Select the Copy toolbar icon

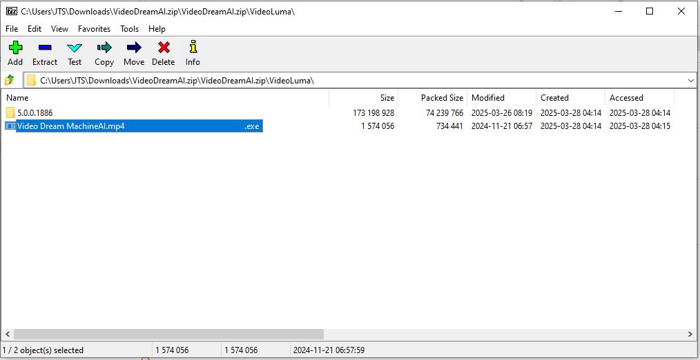click(x=104, y=48)
